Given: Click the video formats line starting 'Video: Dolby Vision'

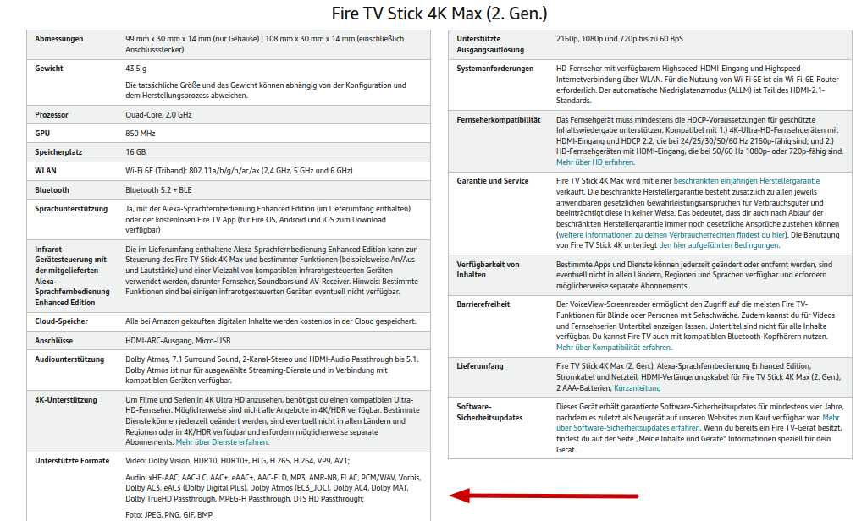Looking at the screenshot, I should tap(238, 461).
